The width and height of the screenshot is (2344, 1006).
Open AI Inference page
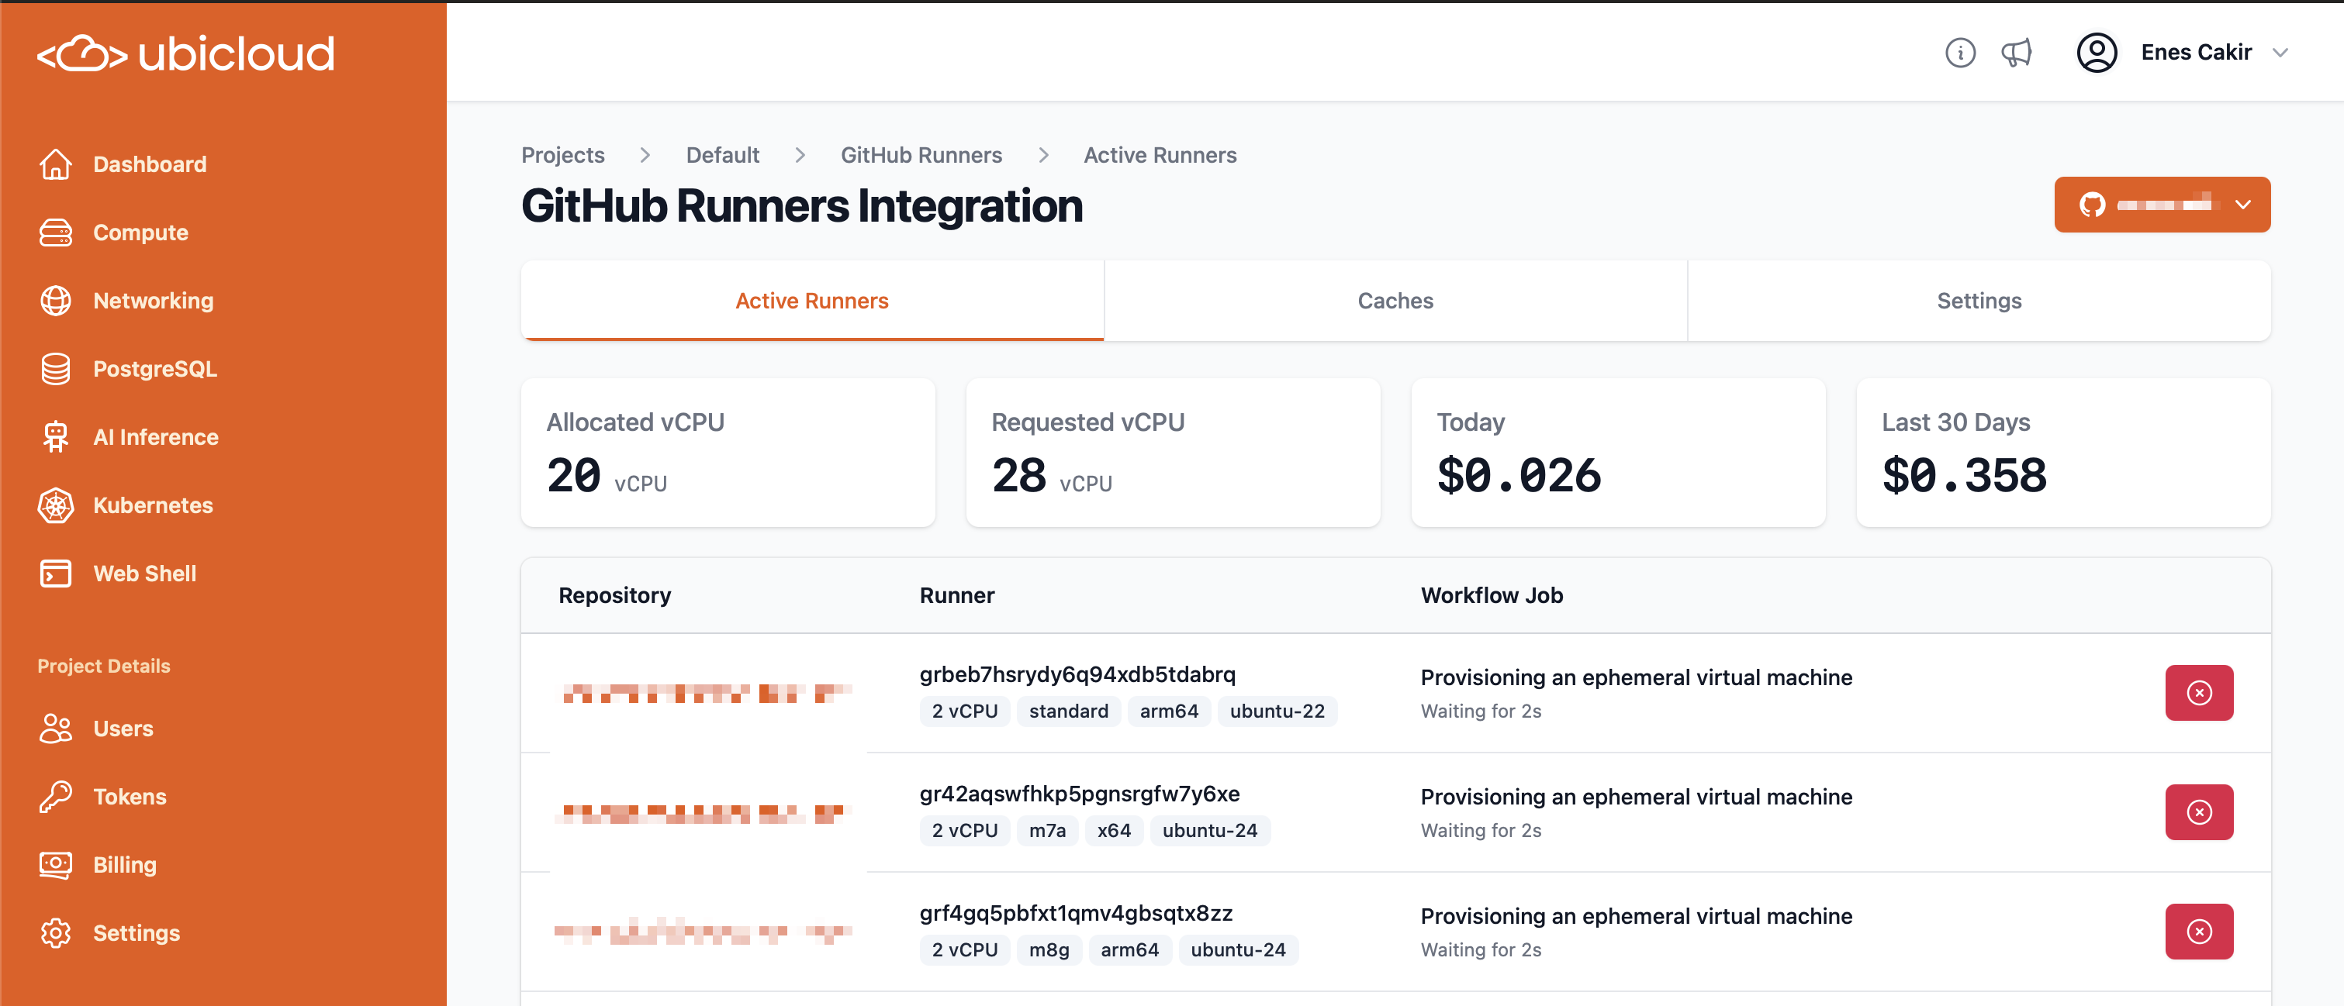pyautogui.click(x=154, y=436)
